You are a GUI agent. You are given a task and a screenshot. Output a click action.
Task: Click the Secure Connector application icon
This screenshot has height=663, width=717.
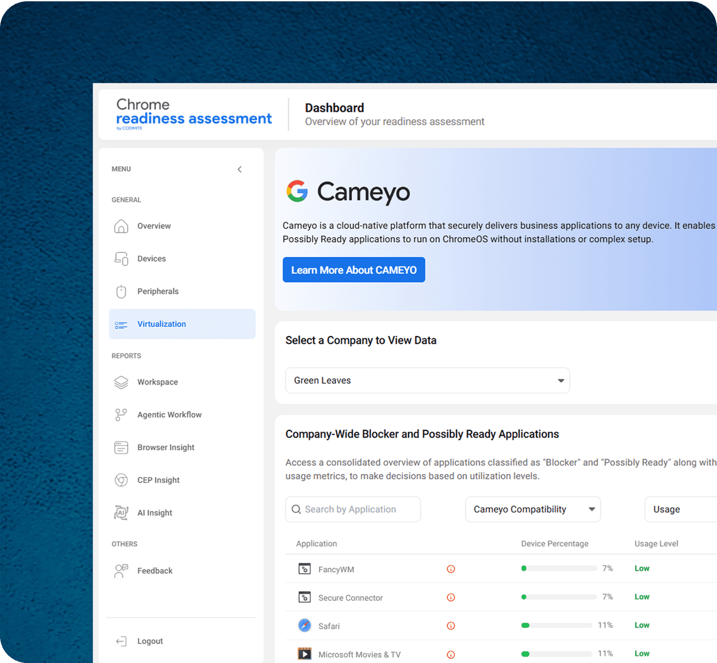coord(305,597)
